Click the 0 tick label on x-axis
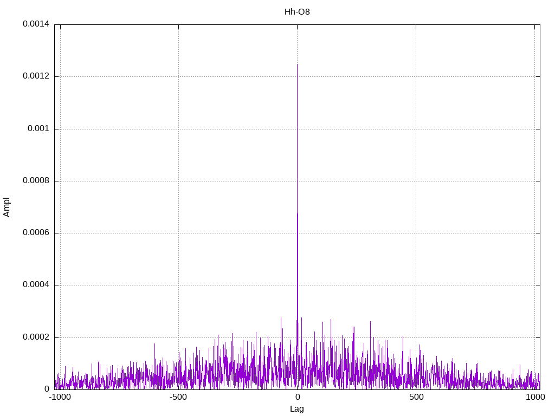Viewport: 555px width, 416px height. click(297, 398)
